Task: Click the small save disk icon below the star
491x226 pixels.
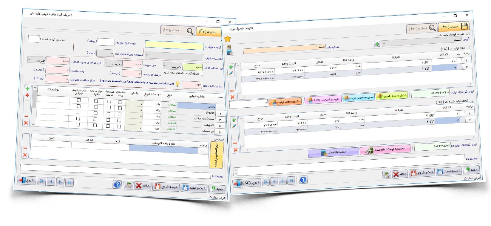Action: tap(230, 47)
